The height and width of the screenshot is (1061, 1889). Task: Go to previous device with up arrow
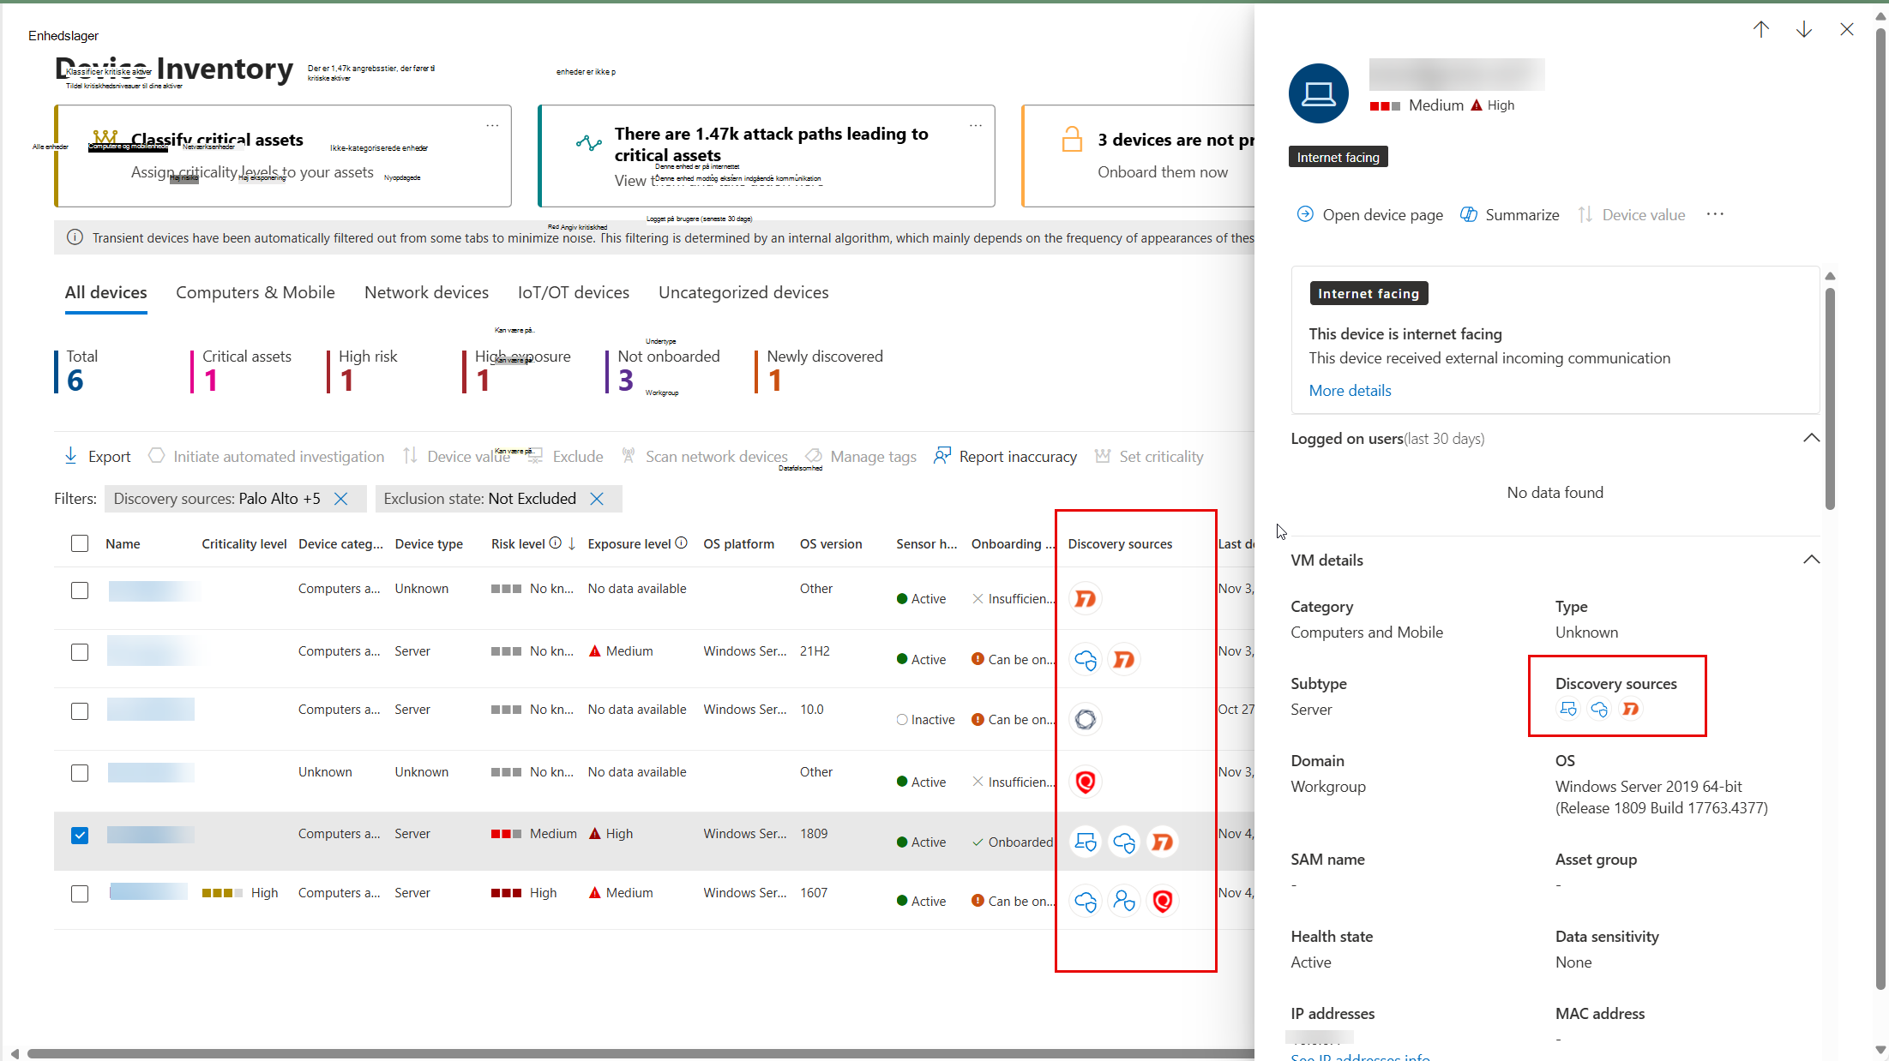pos(1761,30)
